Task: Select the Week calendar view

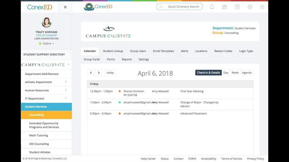Action: pos(235,73)
